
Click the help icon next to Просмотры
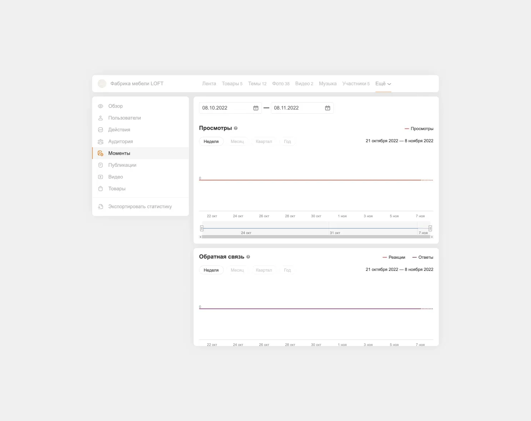point(236,128)
